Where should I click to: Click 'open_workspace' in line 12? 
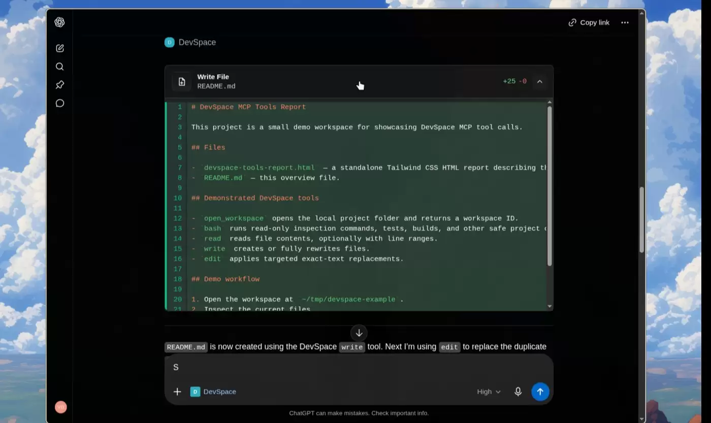point(234,218)
